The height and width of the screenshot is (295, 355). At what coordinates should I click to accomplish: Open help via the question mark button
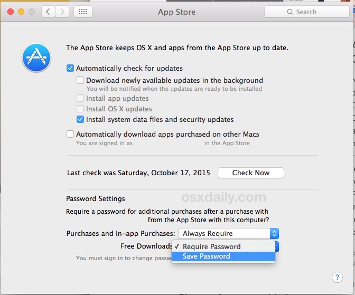point(337,277)
